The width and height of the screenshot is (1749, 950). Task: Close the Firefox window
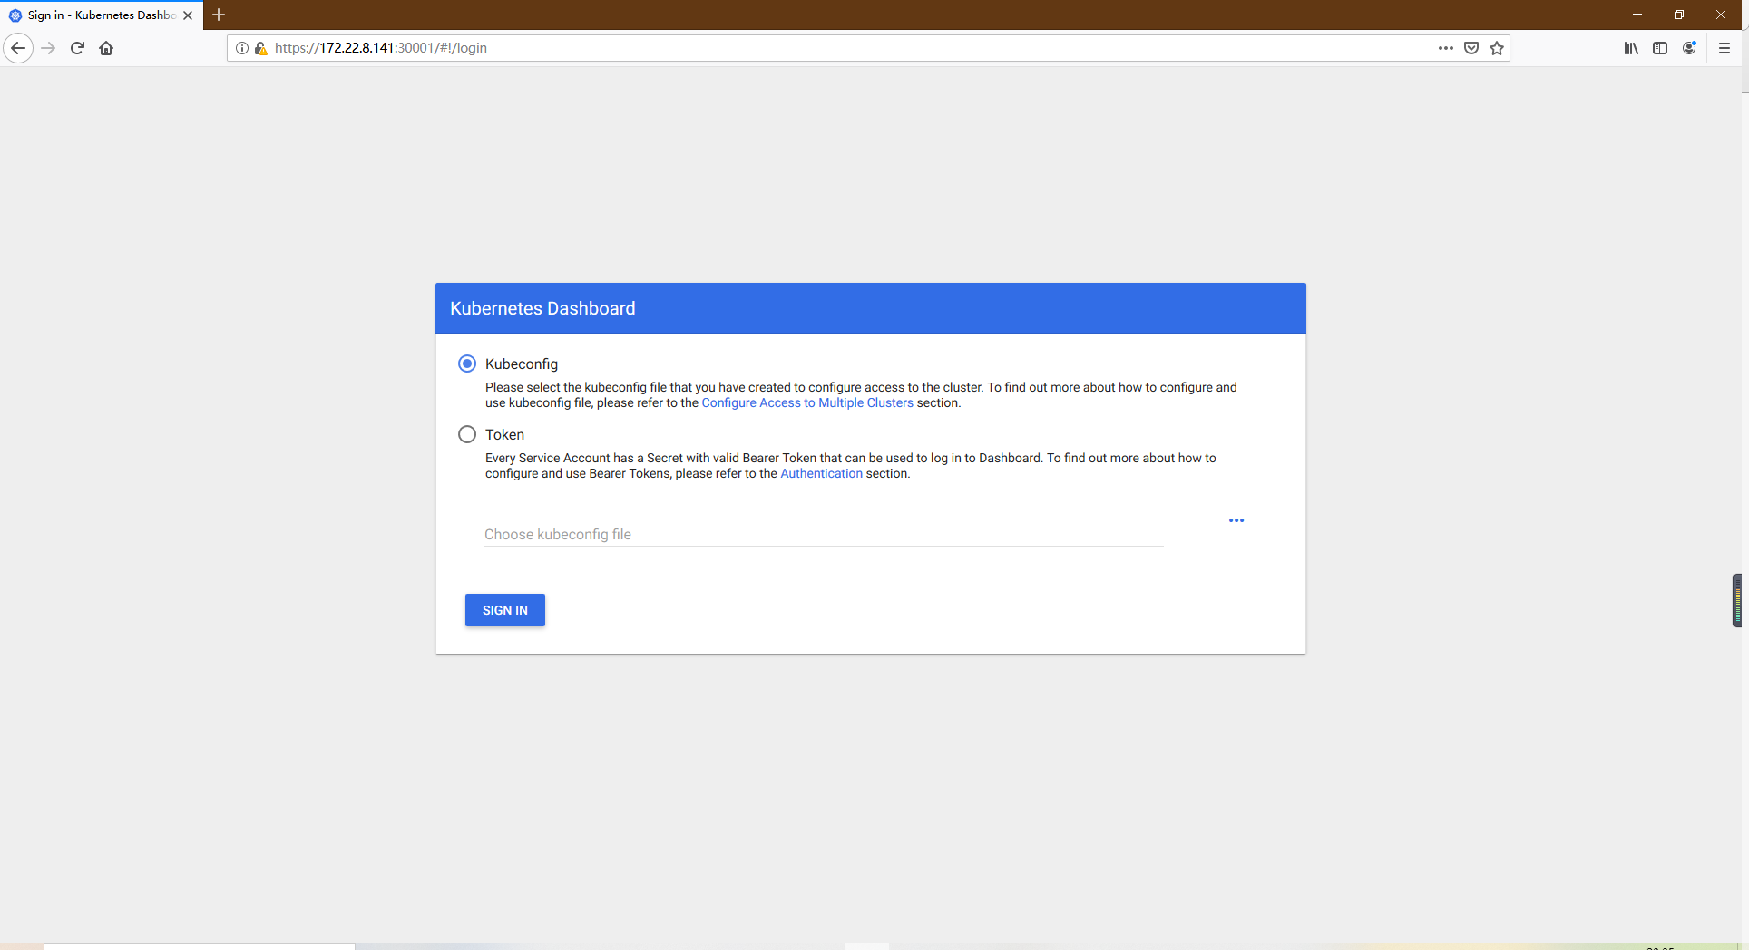(1721, 15)
